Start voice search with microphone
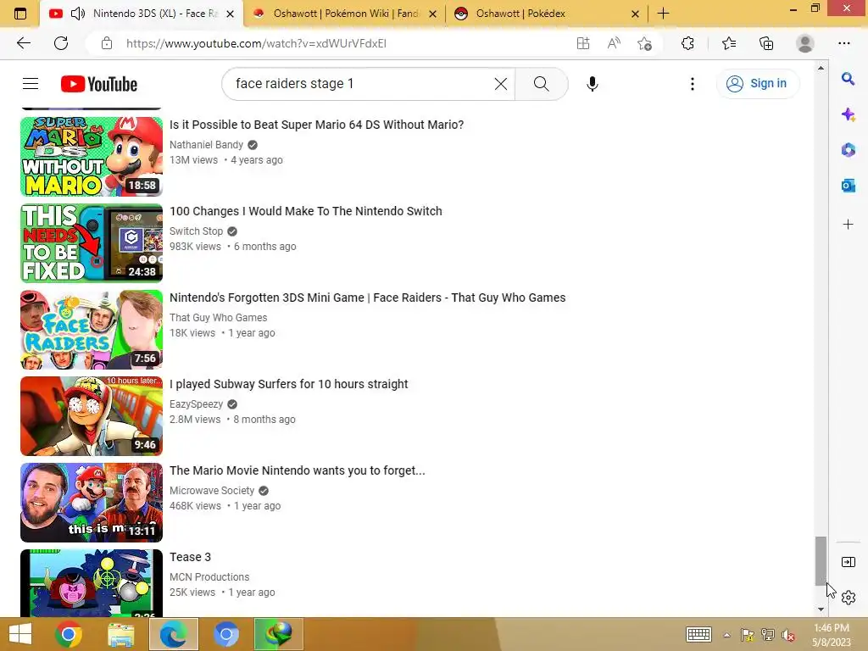This screenshot has width=868, height=651. [592, 84]
